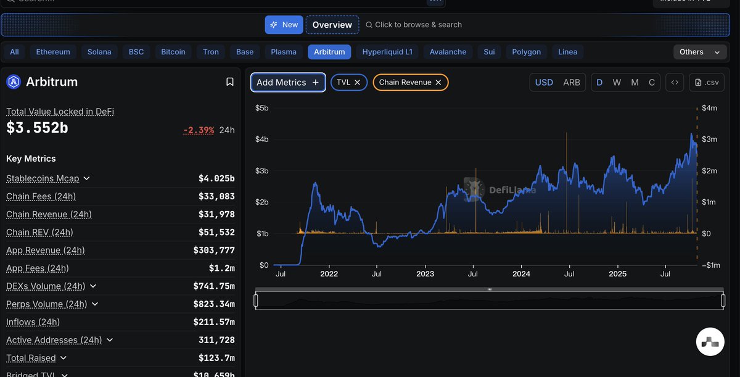The width and height of the screenshot is (740, 377).
Task: Toggle cumulative (C) chart mode
Action: (x=652, y=82)
